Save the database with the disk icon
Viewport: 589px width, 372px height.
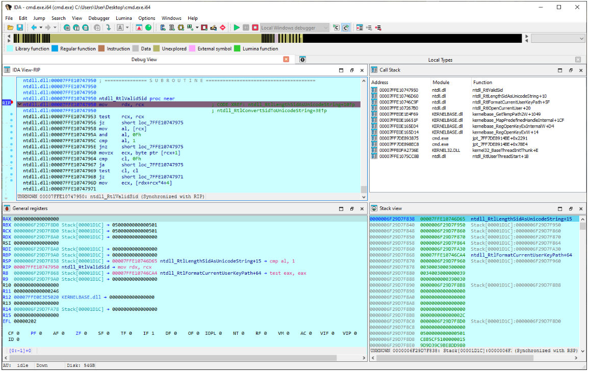click(x=20, y=28)
